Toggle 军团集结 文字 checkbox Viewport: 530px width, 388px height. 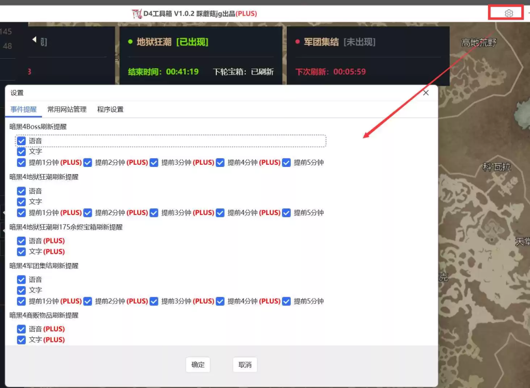click(21, 290)
